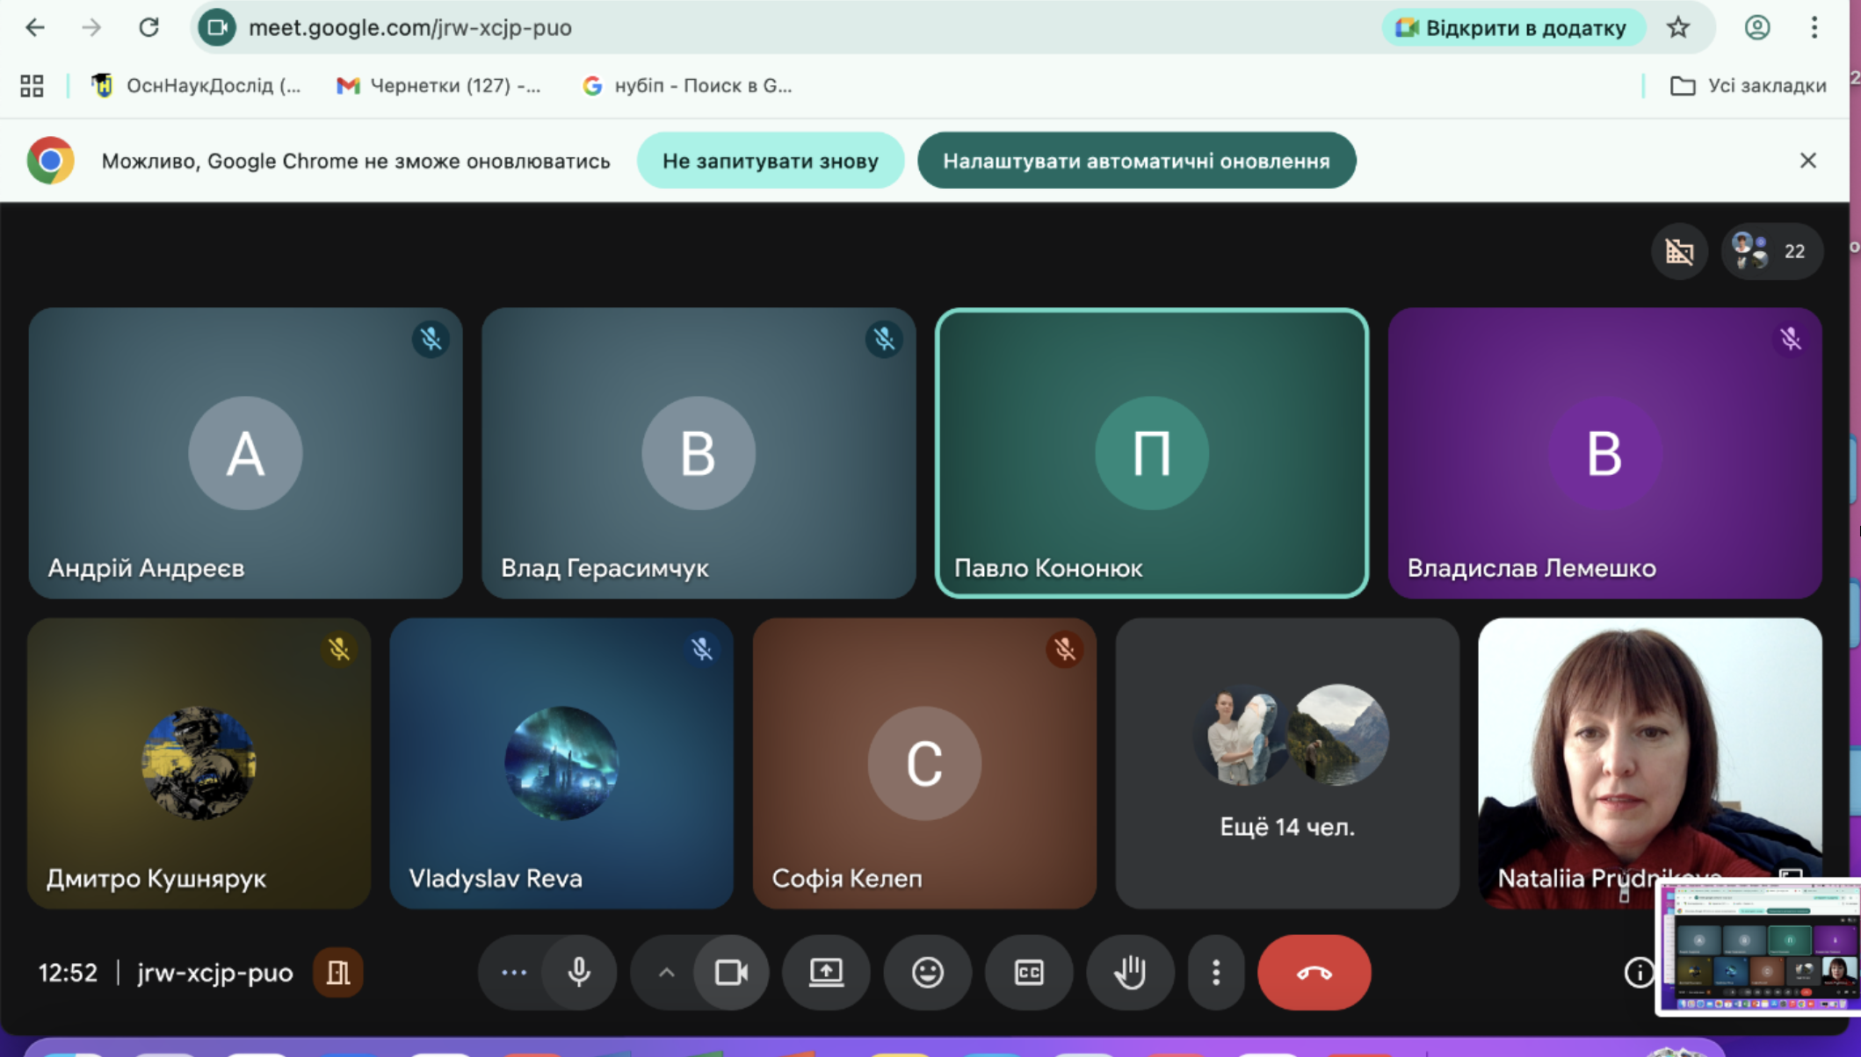
Task: Toggle the camera on or off
Action: tap(731, 972)
